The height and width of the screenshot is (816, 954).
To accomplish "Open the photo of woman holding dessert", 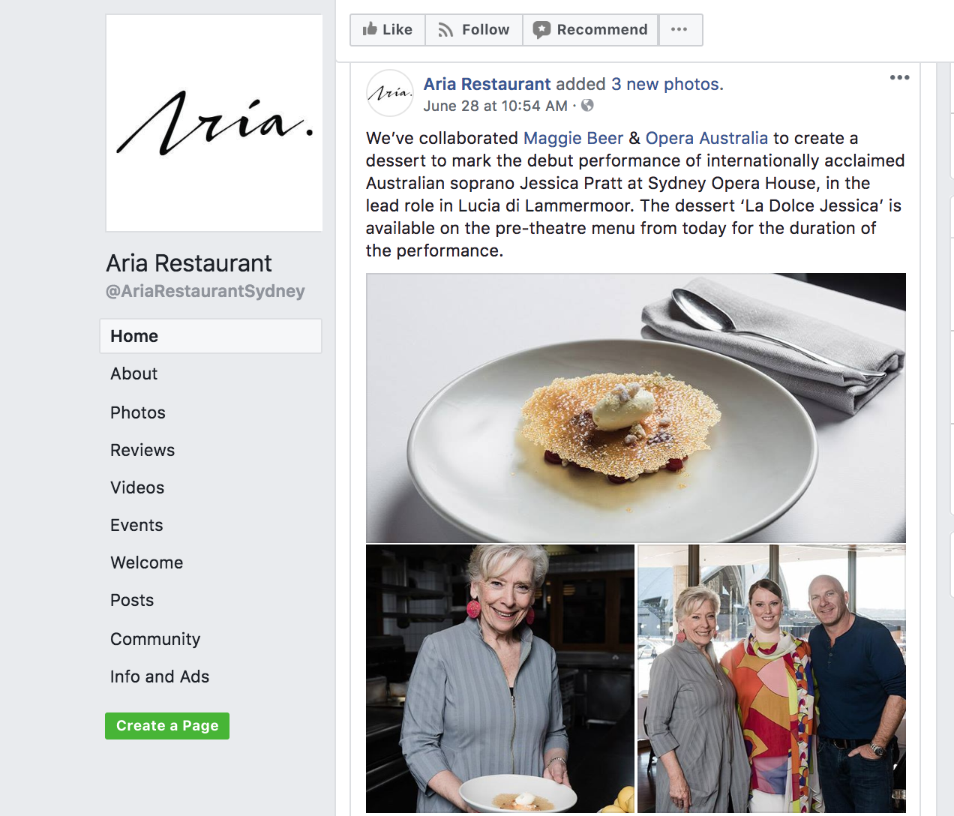I will point(500,679).
